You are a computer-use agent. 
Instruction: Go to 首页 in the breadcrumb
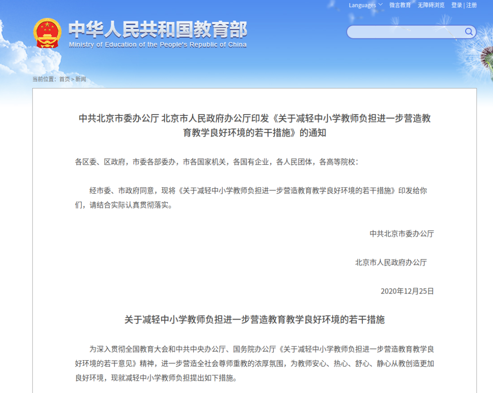64,79
